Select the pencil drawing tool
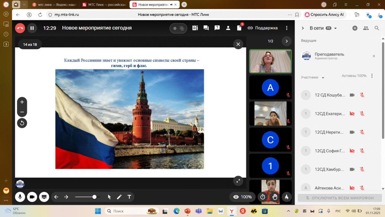This screenshot has width=385, height=217. tap(119, 197)
